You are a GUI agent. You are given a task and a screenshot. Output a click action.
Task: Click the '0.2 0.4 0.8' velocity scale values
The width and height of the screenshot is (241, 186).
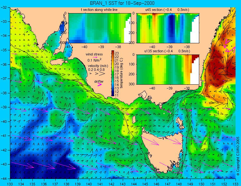coord(96,70)
